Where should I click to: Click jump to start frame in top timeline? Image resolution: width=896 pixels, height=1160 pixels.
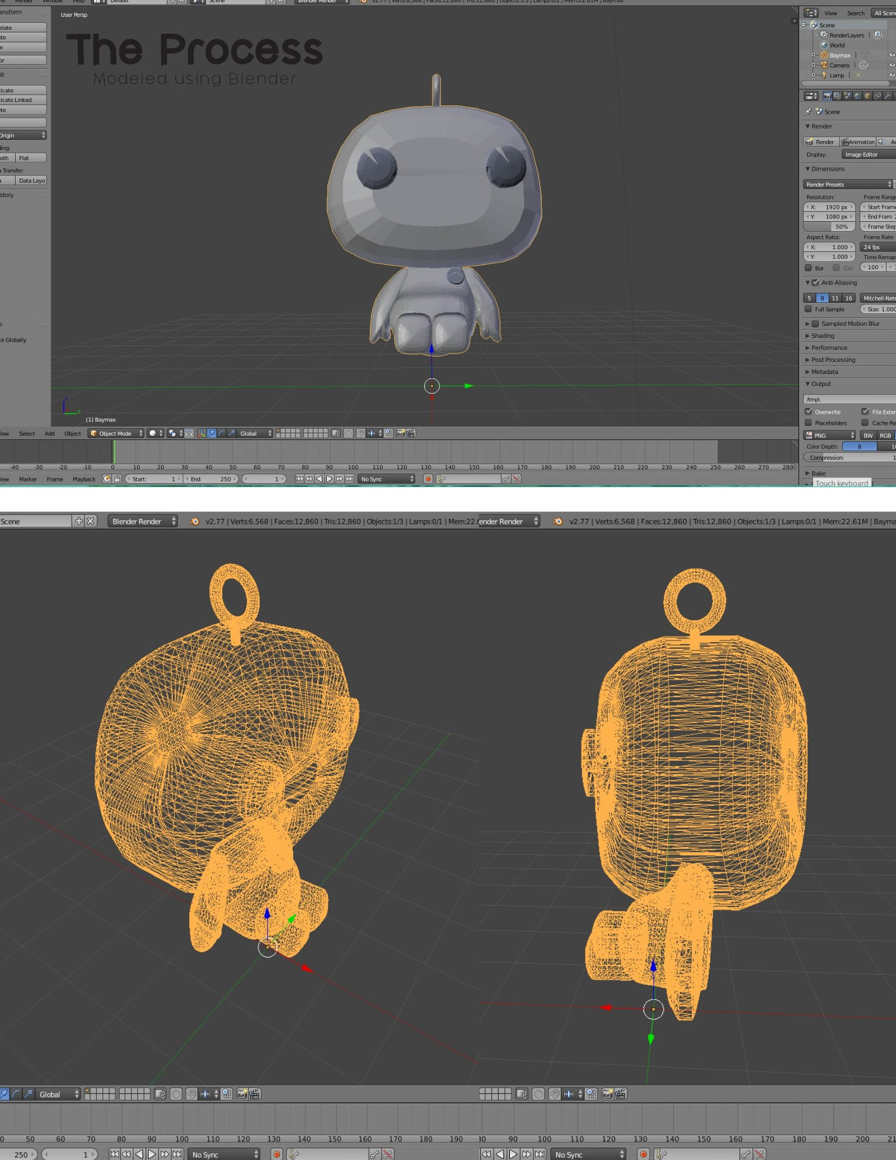pos(299,479)
